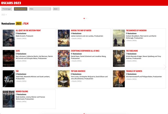
Task: Open IMDb details for Elvis
Action: tap(21, 61)
